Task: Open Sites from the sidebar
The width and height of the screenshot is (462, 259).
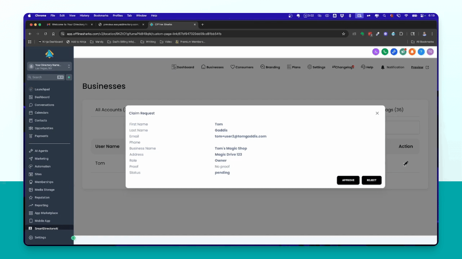Action: (x=38, y=174)
